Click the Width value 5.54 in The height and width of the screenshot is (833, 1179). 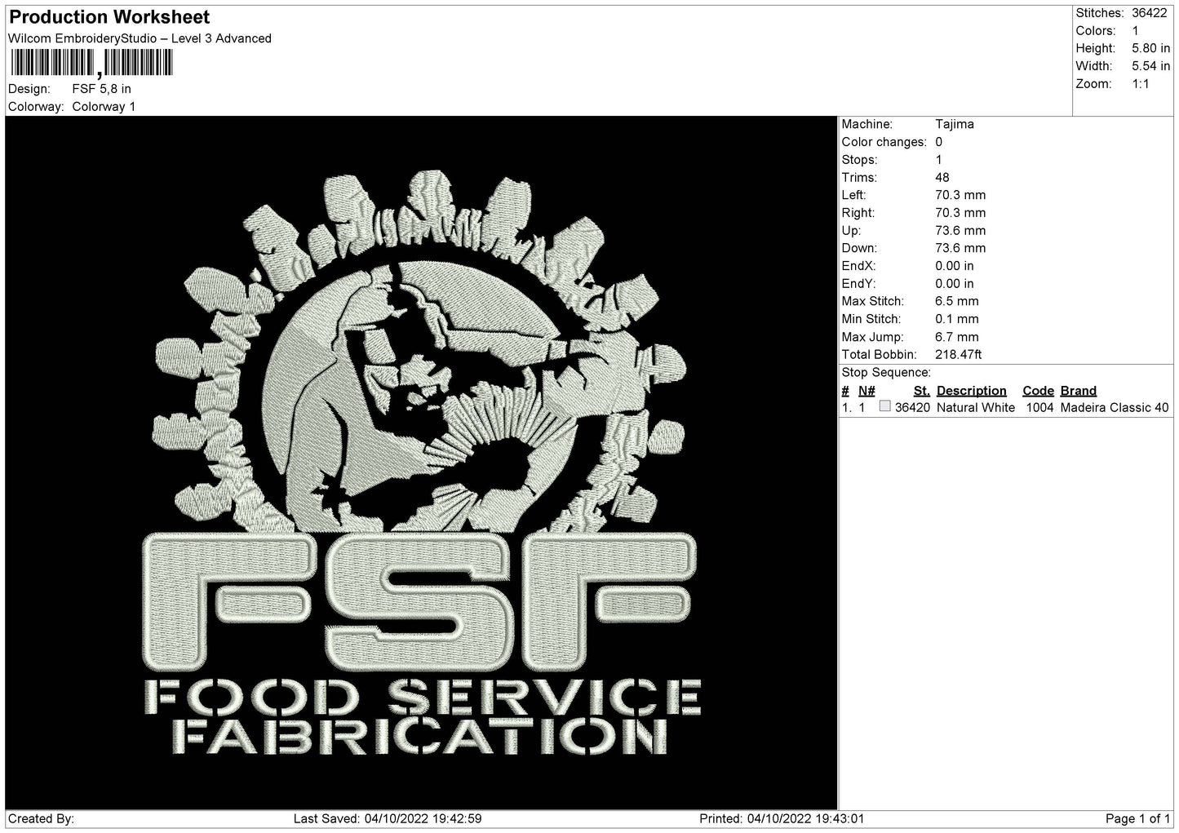[x=1150, y=66]
